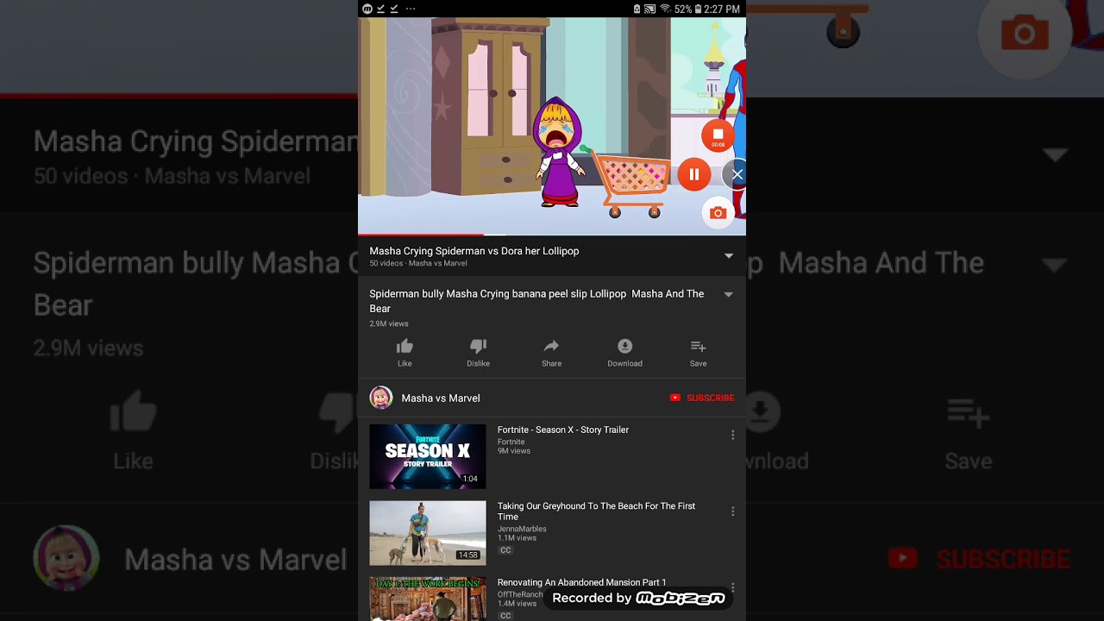Stop recording with Mobizen stop button
Screen dimensions: 1104x621
click(718, 136)
